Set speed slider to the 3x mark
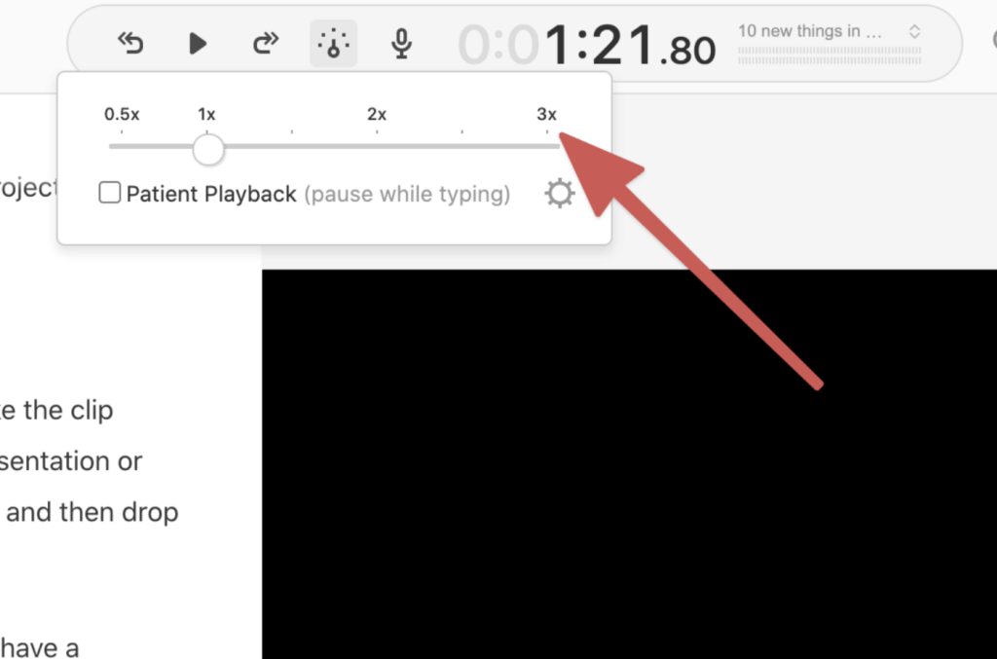The height and width of the screenshot is (659, 997). (x=547, y=146)
